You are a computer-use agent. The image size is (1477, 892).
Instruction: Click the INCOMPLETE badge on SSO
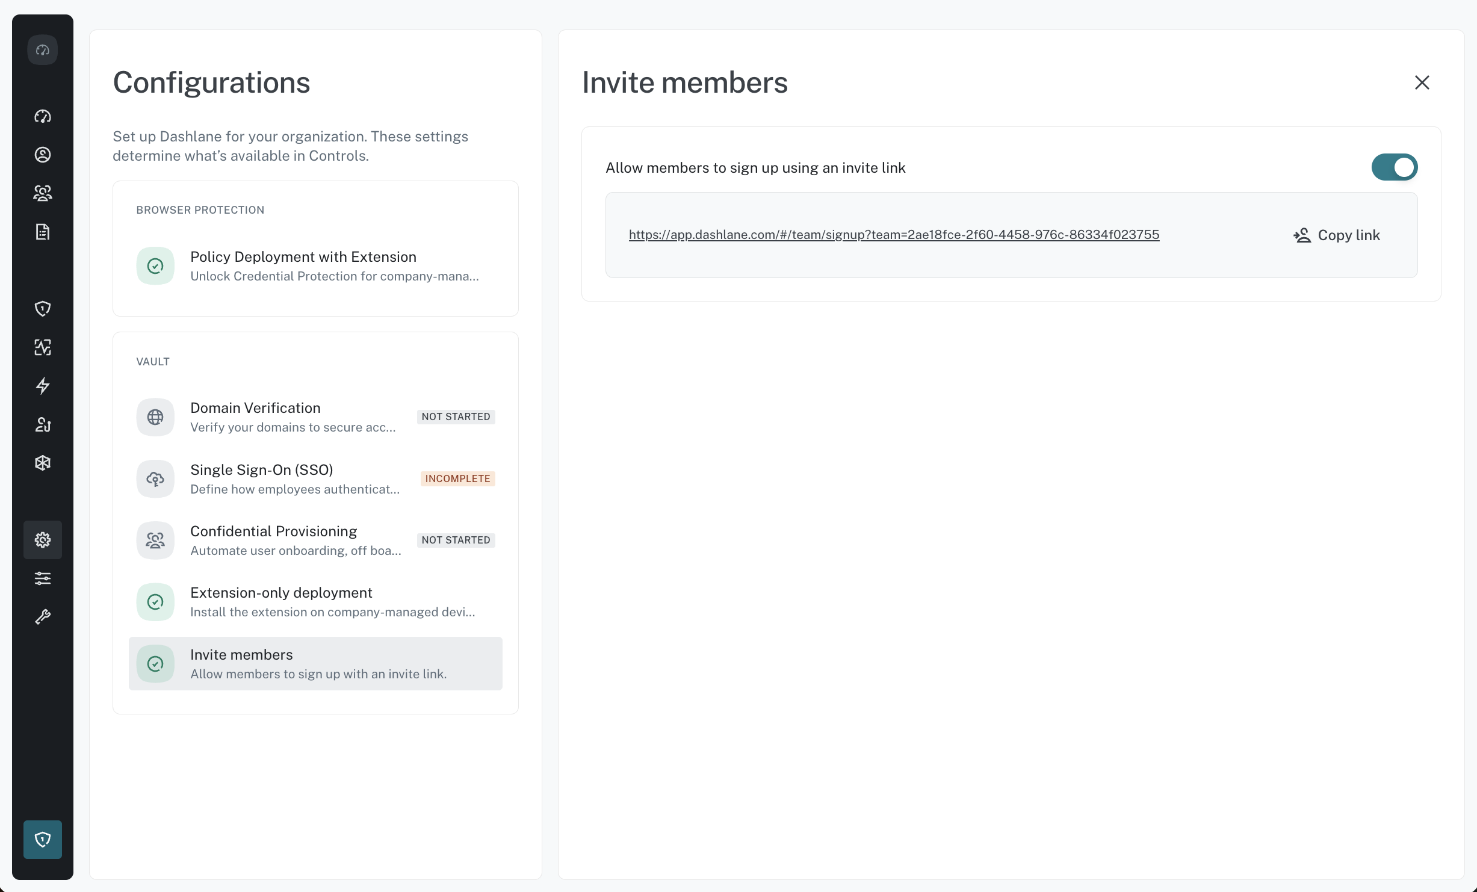(457, 479)
